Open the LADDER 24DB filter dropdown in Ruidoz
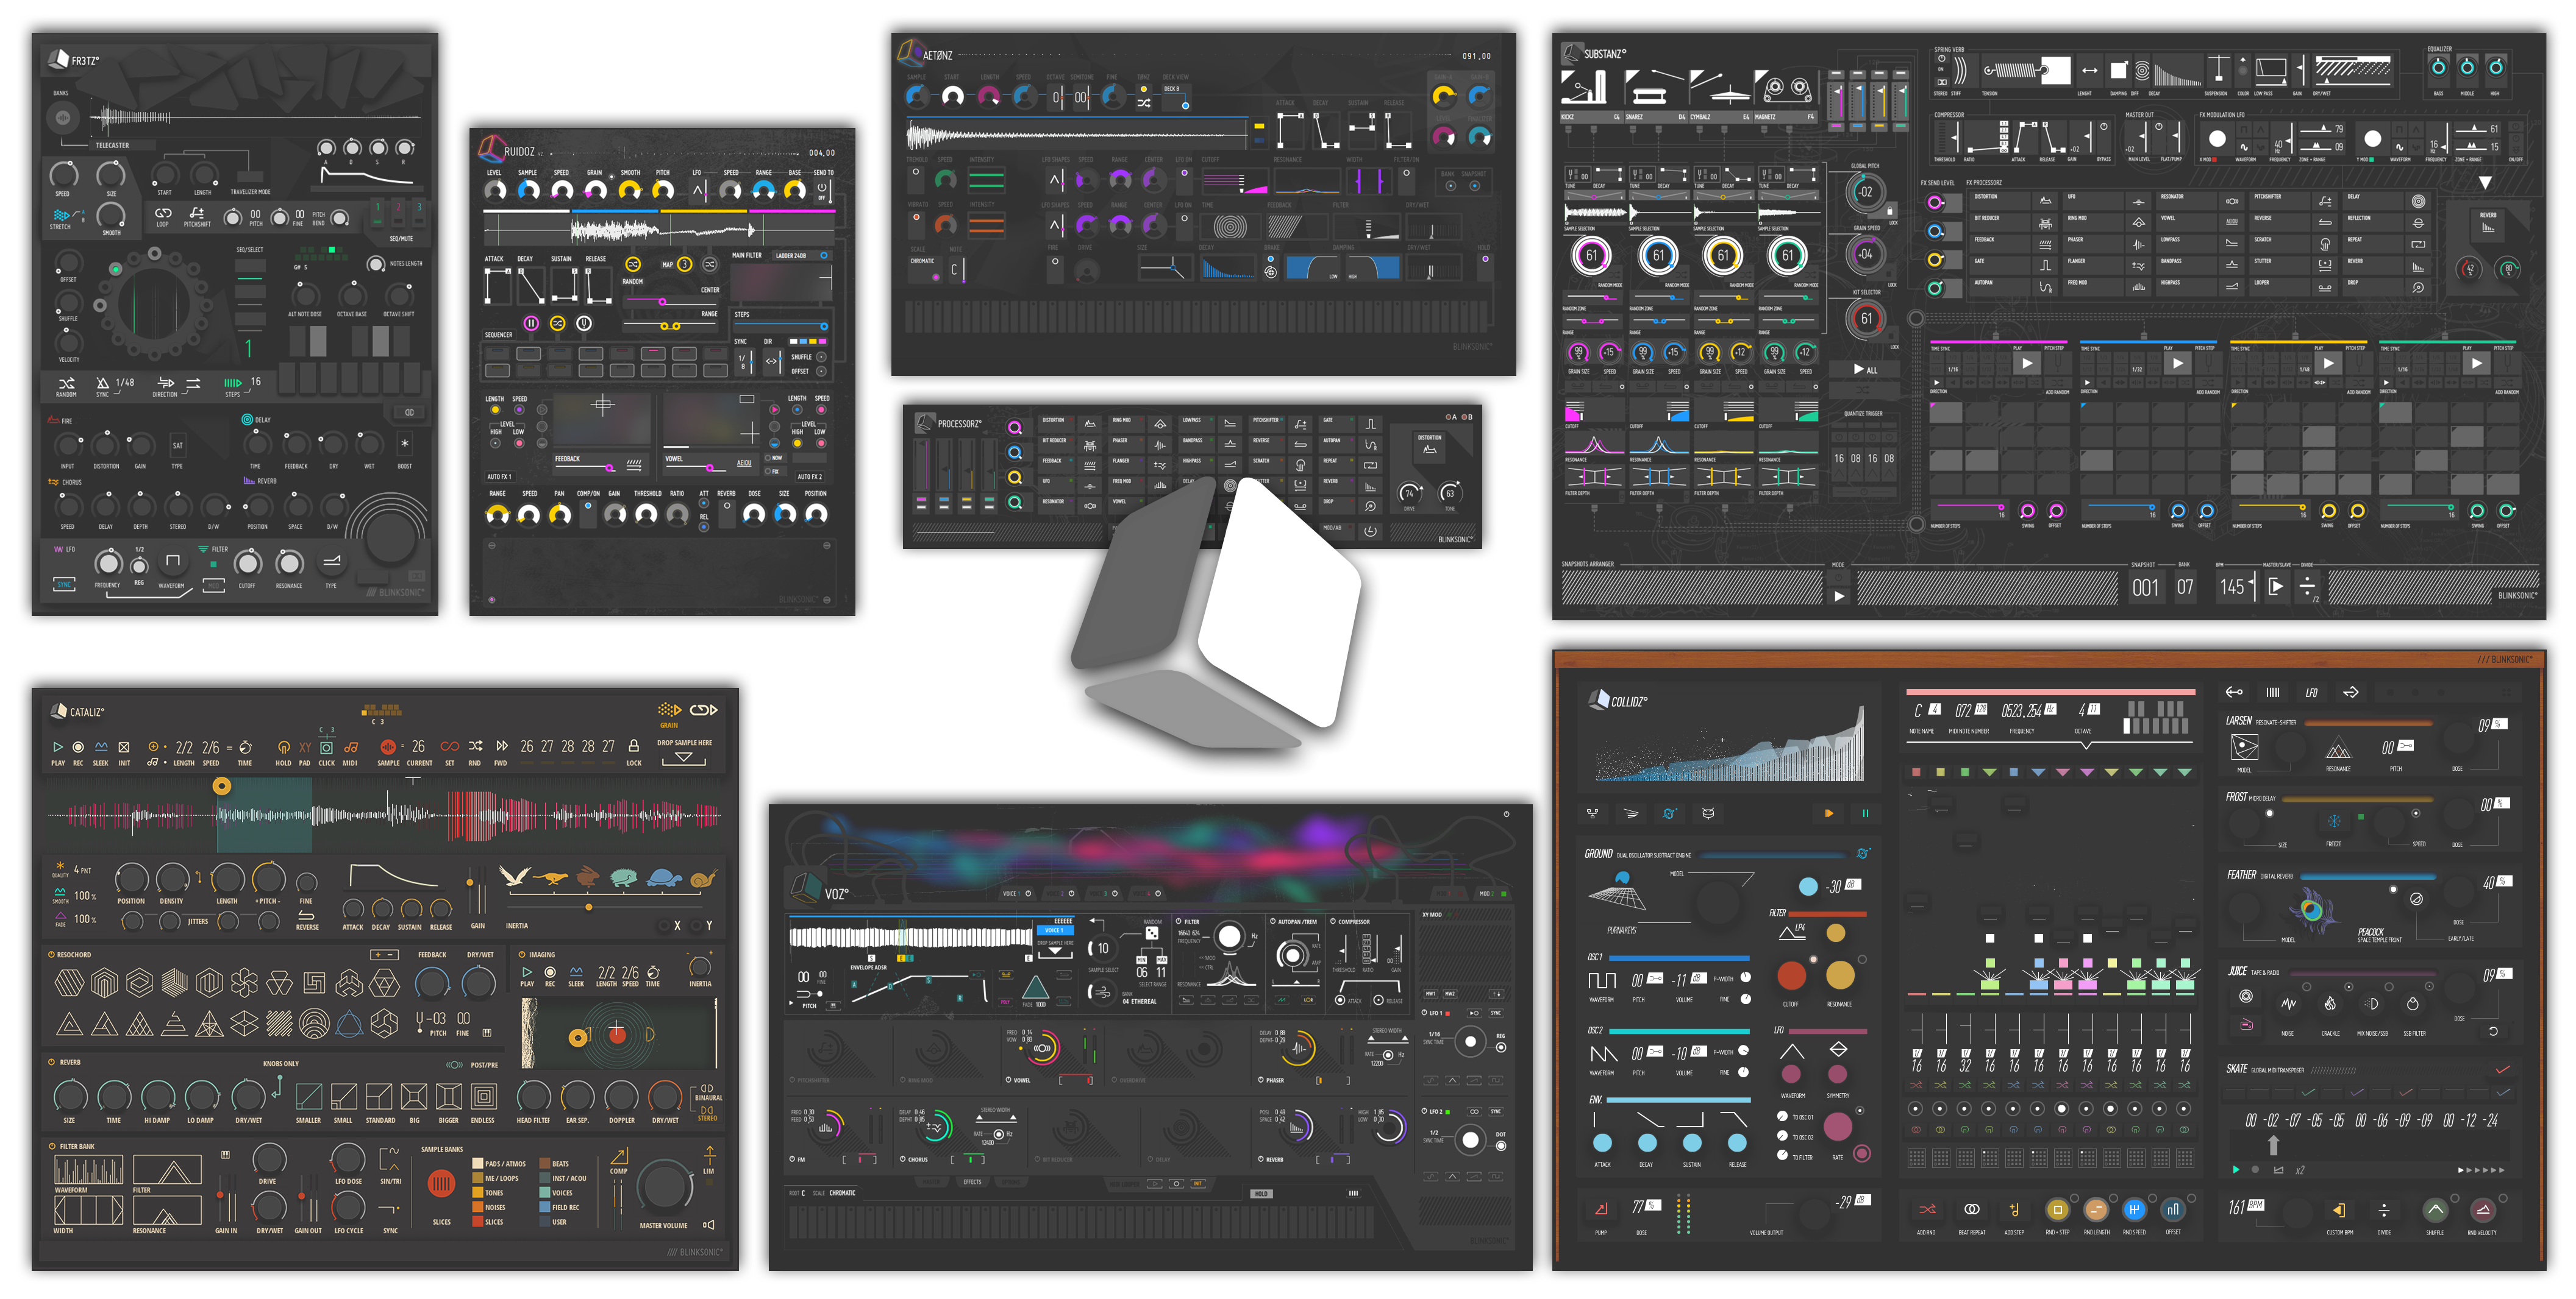This screenshot has width=2576, height=1299. pos(803,256)
